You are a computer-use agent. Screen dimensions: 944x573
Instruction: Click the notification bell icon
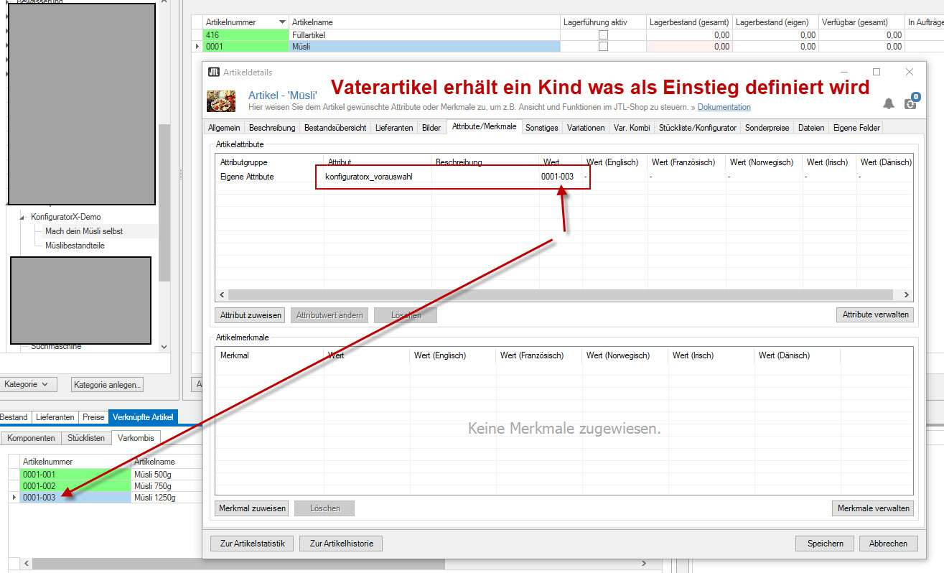click(x=889, y=103)
